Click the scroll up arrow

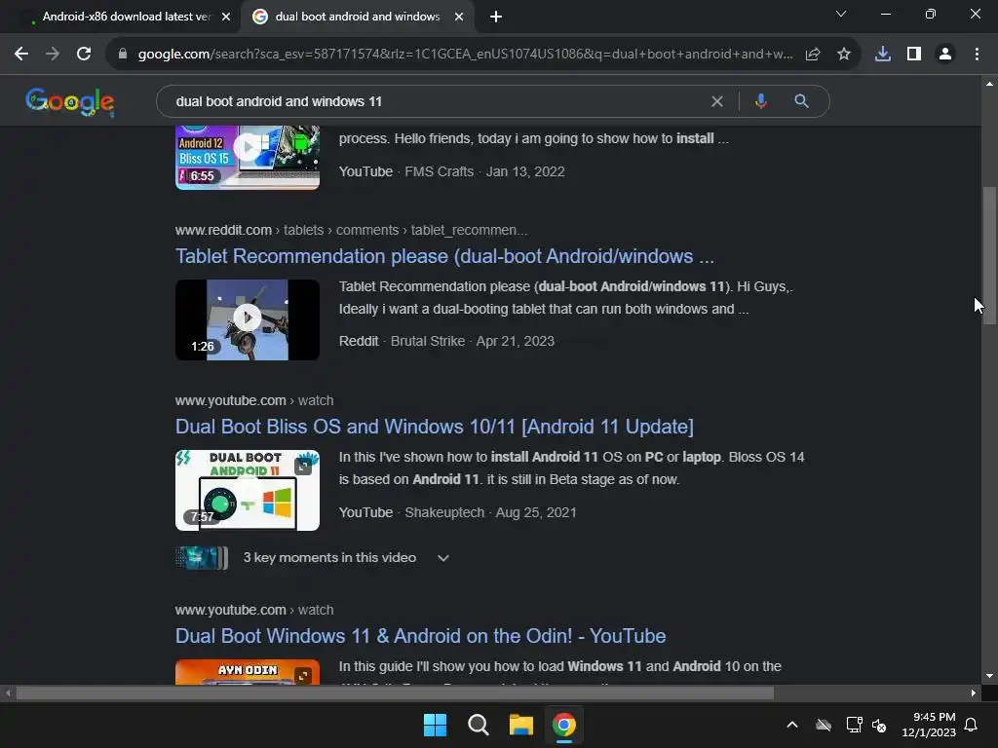(989, 84)
